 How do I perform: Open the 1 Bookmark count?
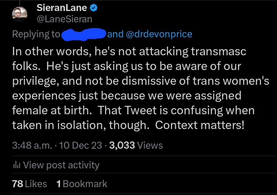pyautogui.click(x=82, y=184)
